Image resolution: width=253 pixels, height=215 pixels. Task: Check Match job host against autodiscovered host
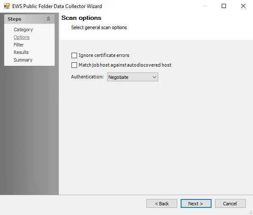[74, 65]
